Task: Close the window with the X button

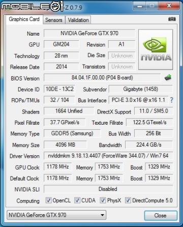Action: [169, 6]
